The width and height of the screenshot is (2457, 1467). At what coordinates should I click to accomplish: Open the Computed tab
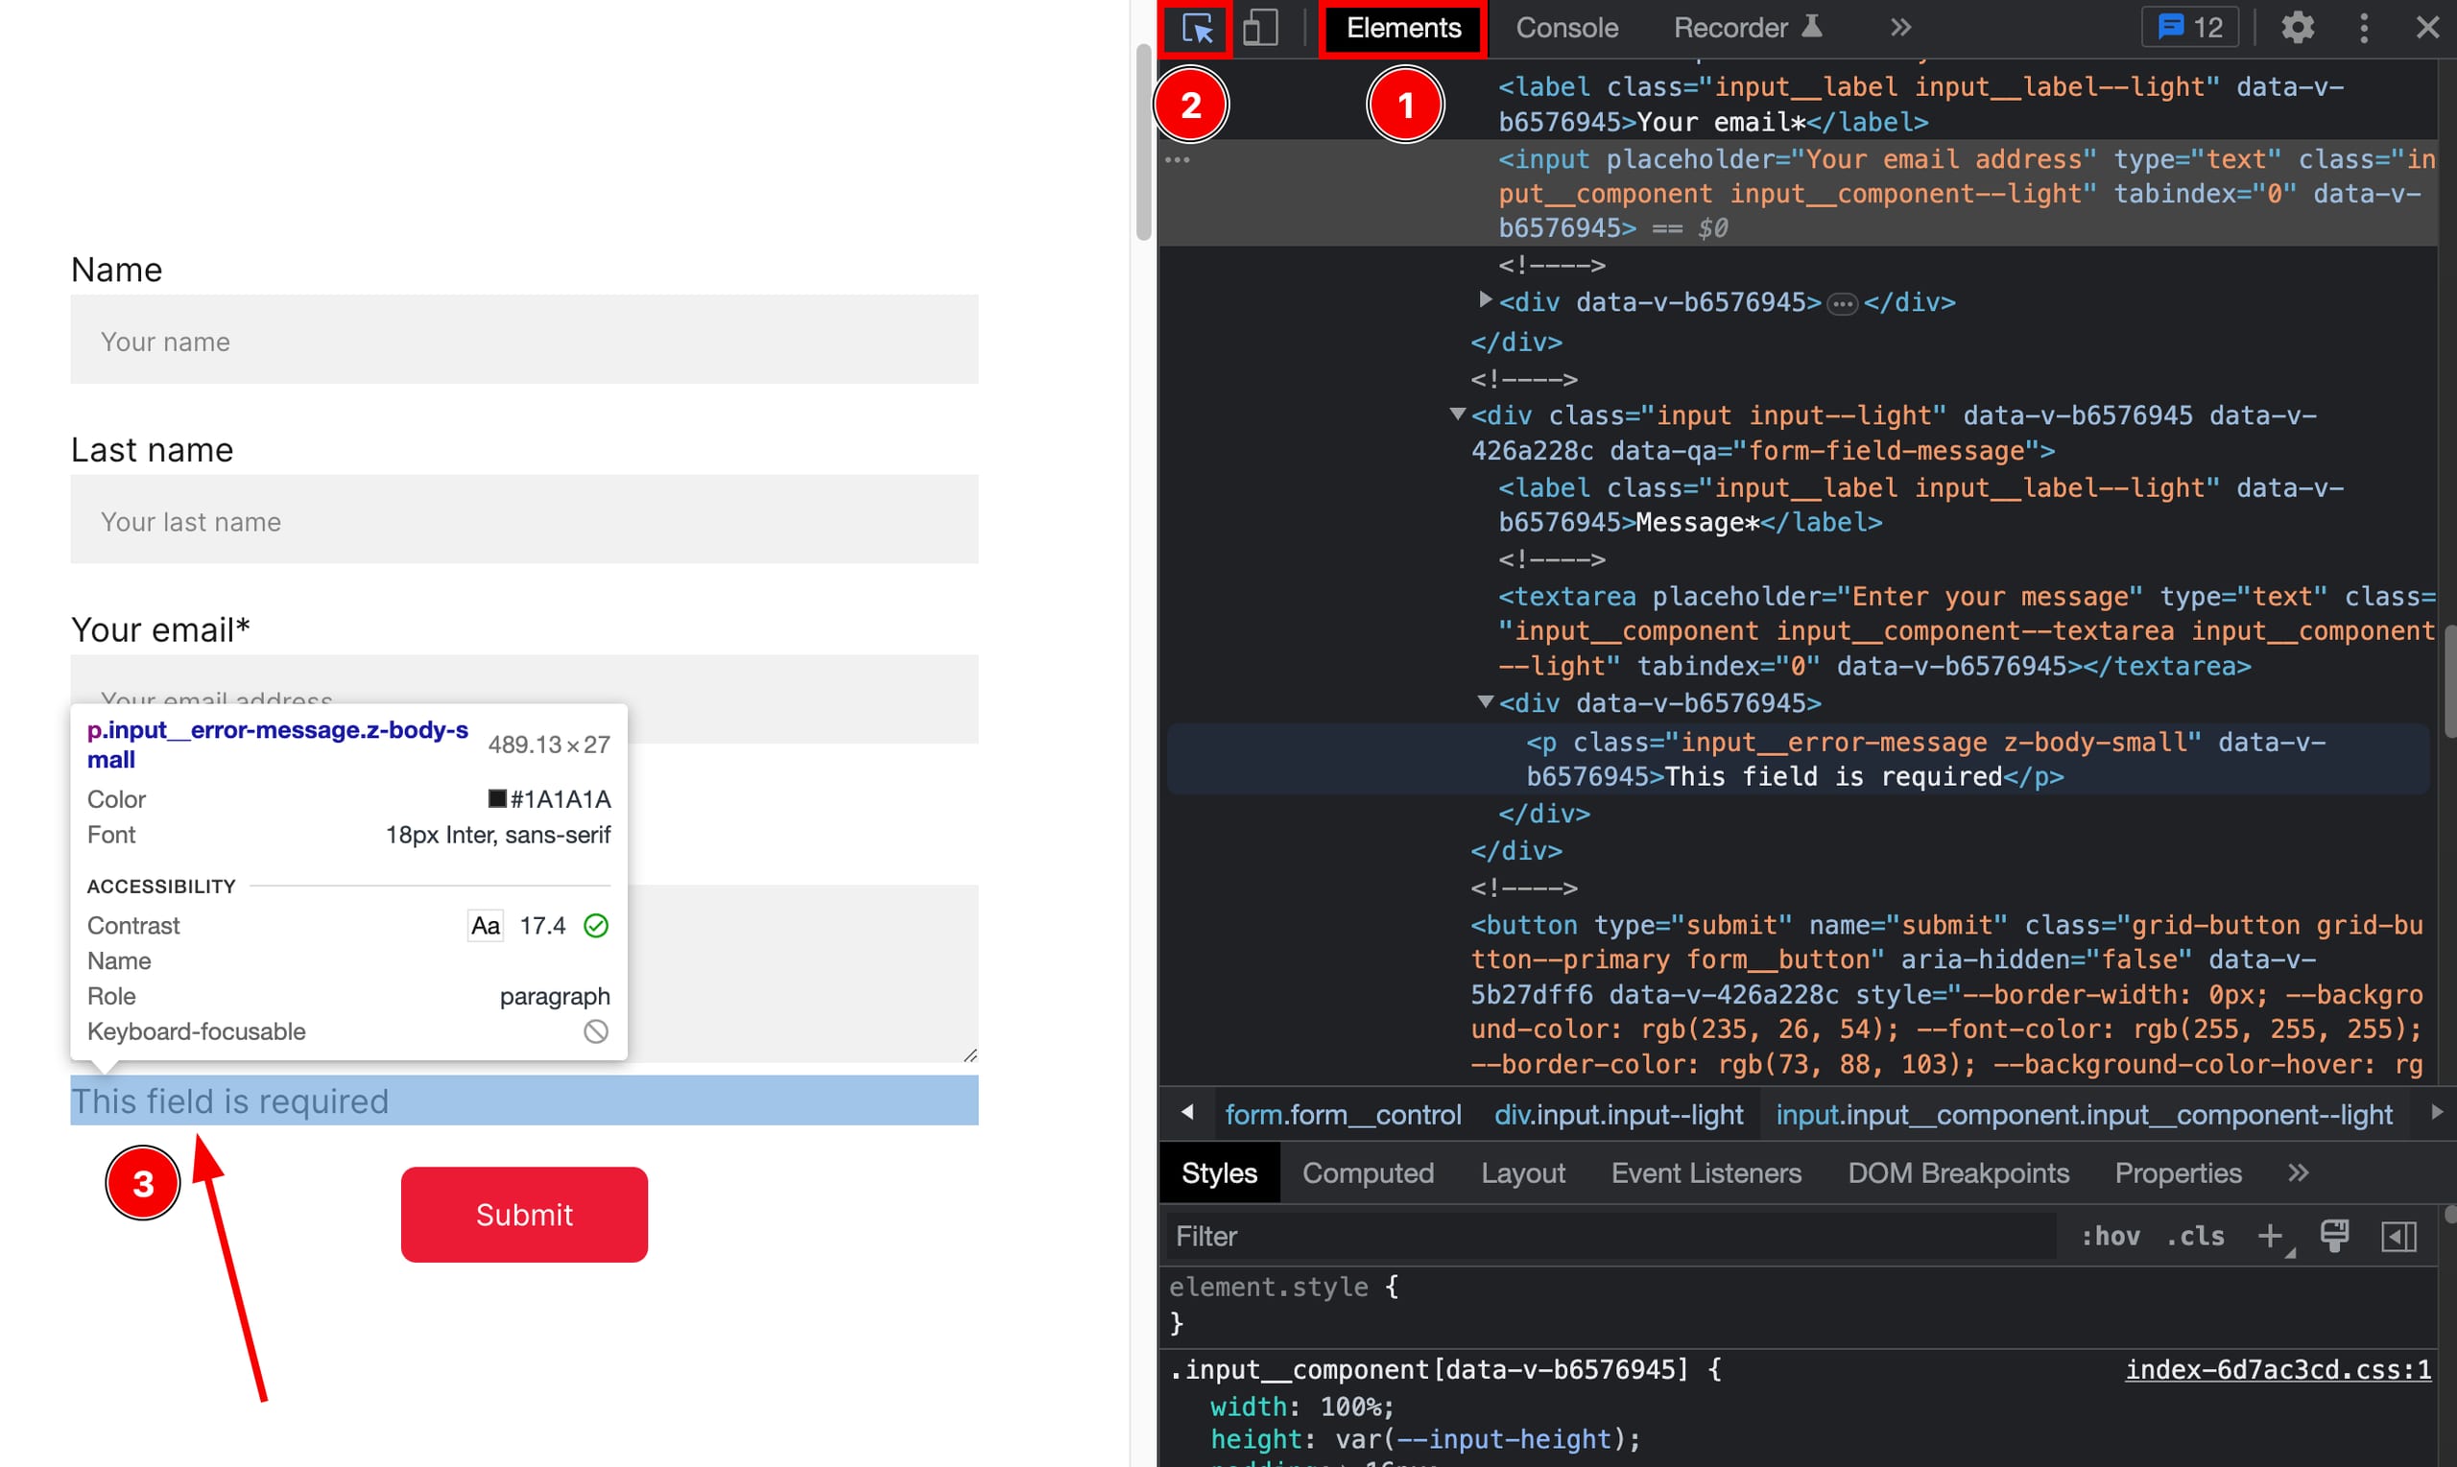[1368, 1172]
